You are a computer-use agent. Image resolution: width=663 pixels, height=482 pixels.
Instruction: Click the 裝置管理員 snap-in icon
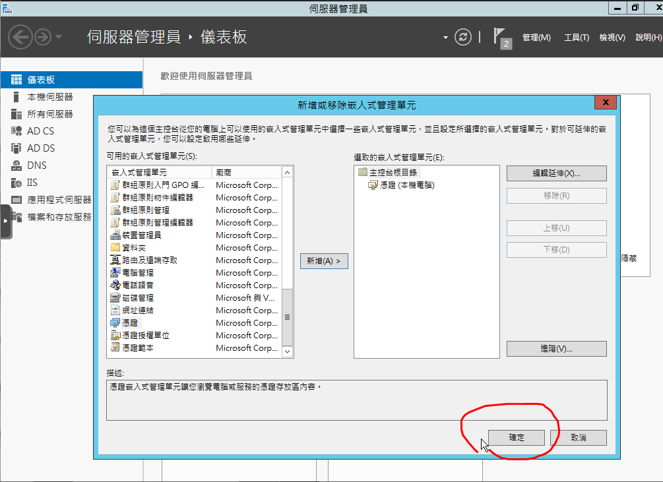click(115, 235)
